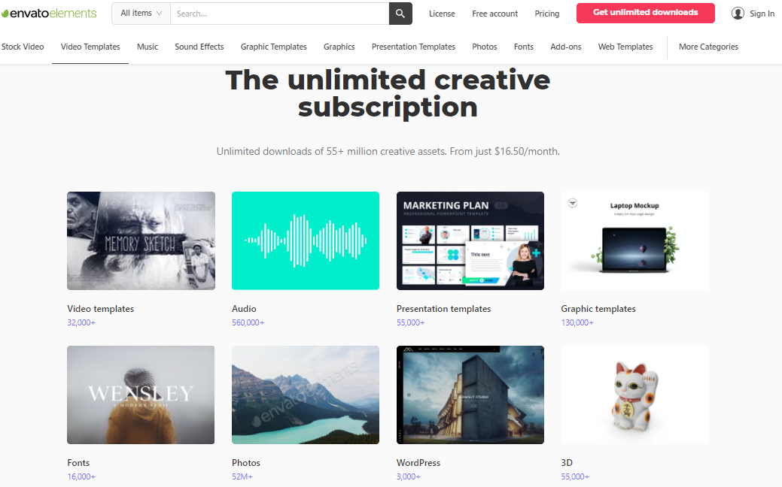The width and height of the screenshot is (782, 487).
Task: Click the Photos 52M+ count link
Action: click(242, 476)
